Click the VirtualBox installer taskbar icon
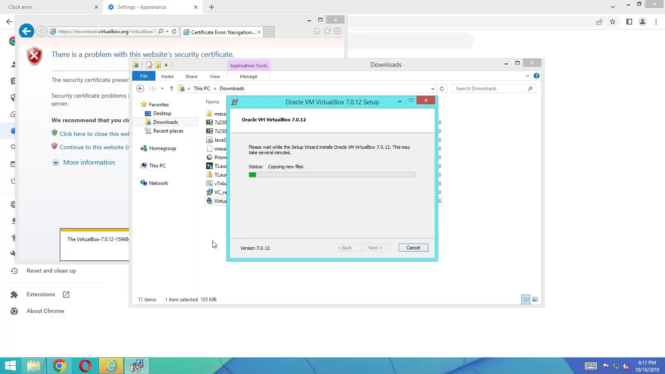 [137, 366]
